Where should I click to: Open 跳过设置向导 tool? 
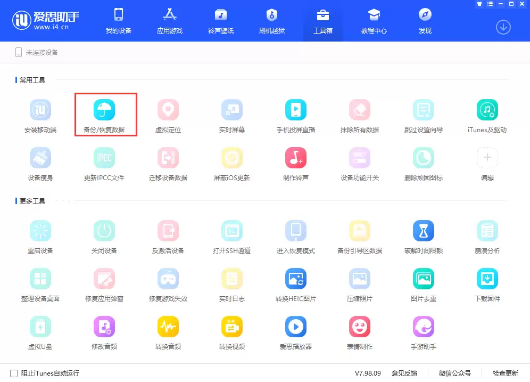click(x=424, y=116)
